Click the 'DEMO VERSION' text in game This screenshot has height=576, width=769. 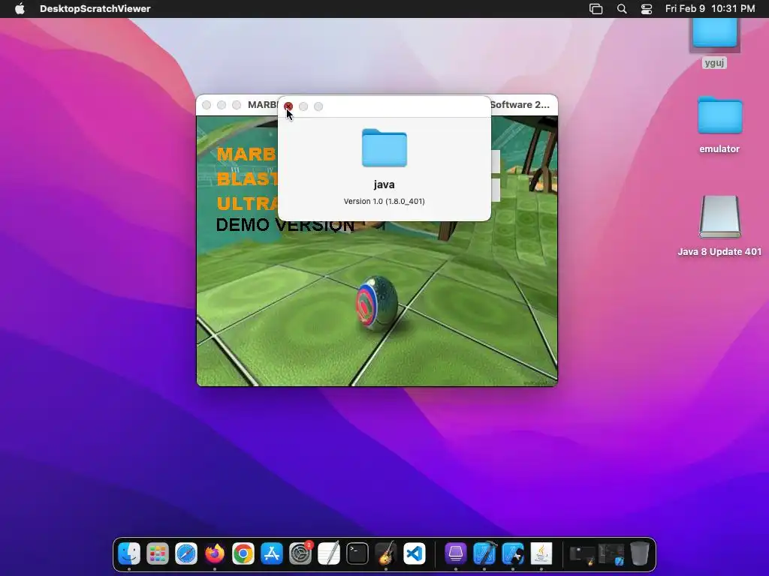[x=285, y=225]
